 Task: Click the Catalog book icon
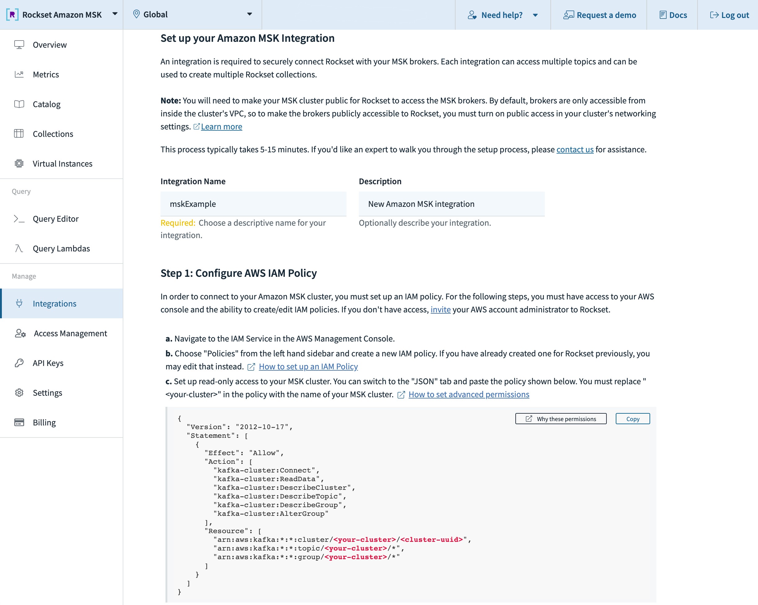pyautogui.click(x=19, y=104)
